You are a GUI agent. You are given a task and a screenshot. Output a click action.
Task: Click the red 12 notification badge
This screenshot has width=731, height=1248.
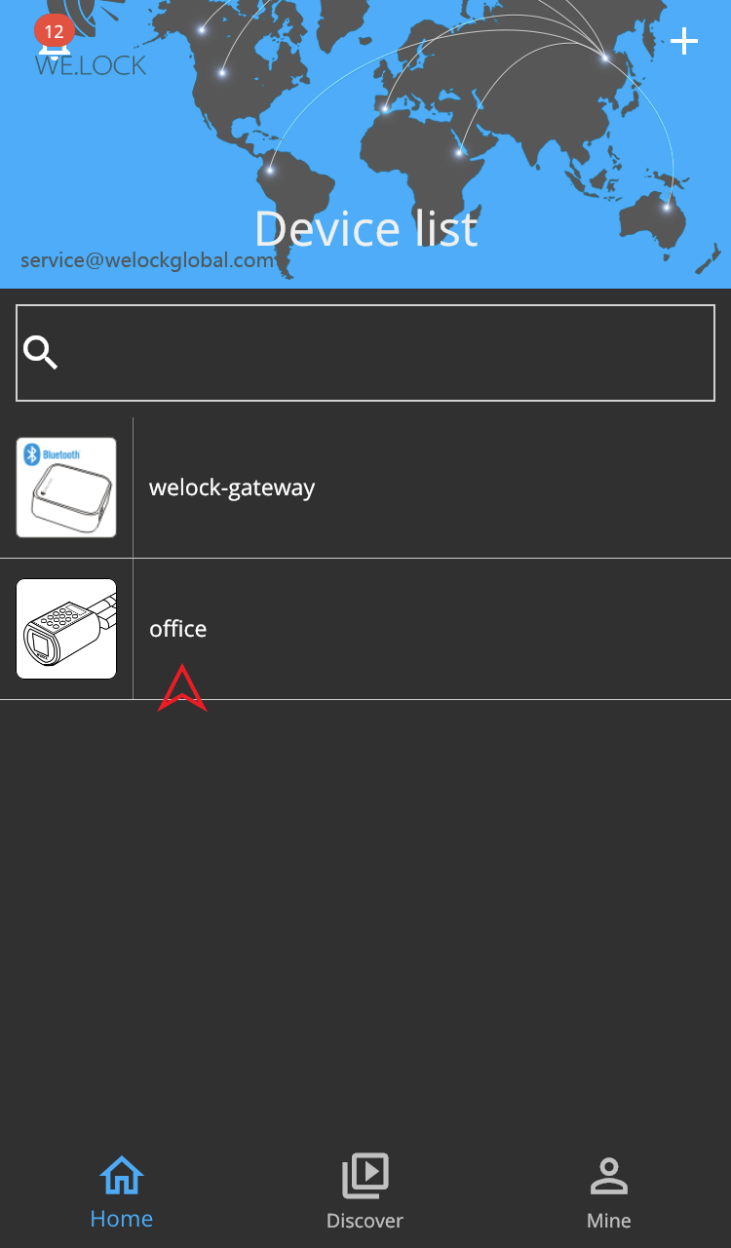(55, 31)
